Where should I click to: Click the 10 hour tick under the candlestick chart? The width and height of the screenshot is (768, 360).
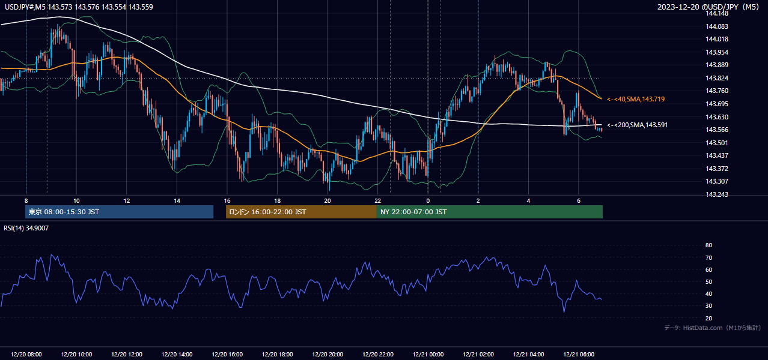(x=76, y=200)
